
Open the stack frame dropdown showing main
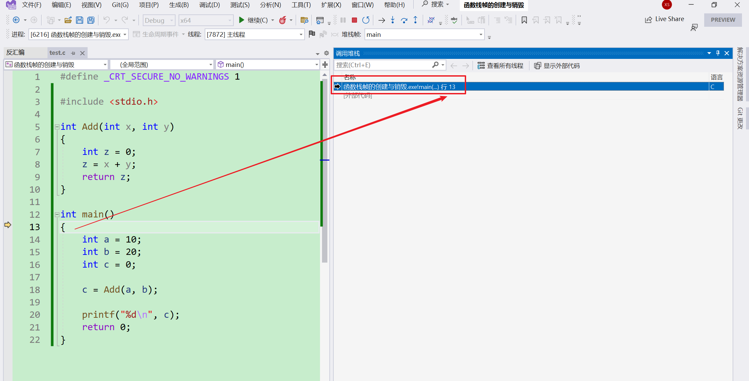click(424, 34)
